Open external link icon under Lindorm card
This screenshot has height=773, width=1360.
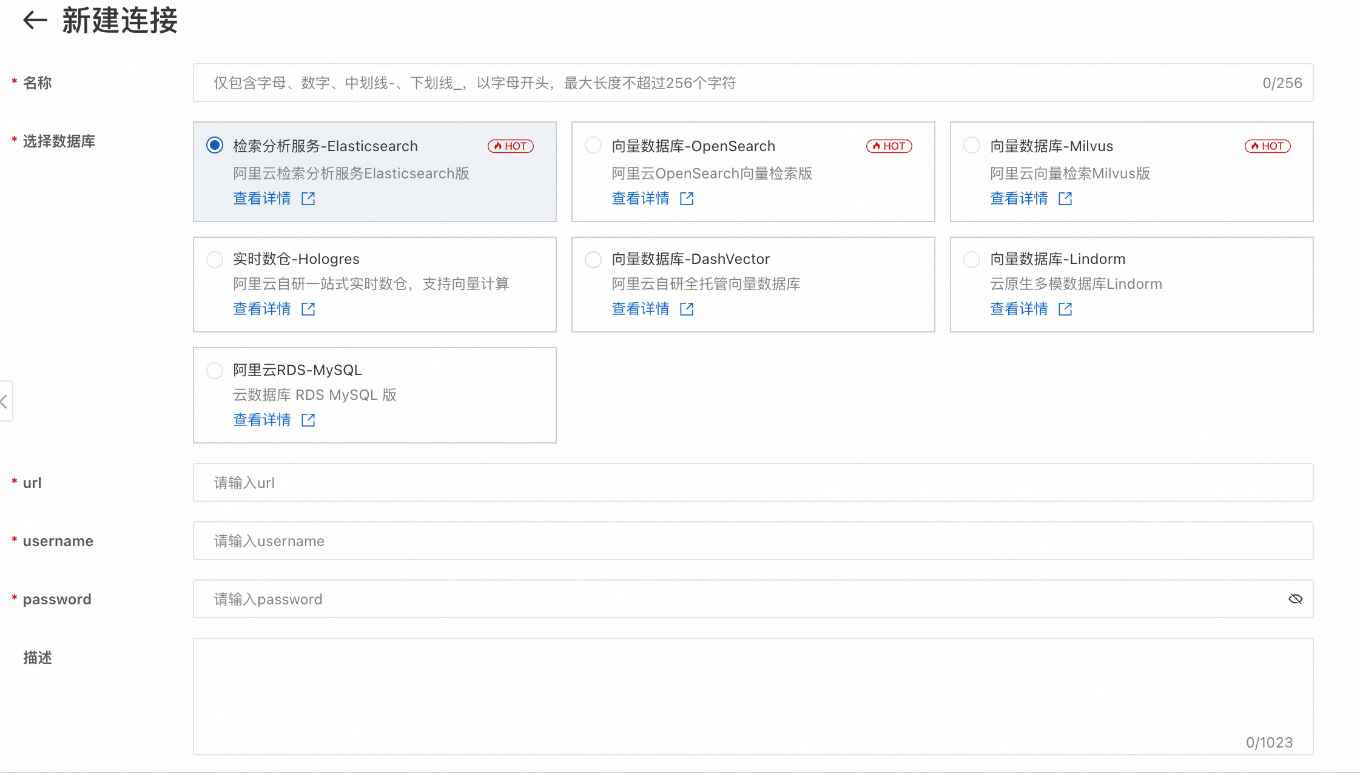click(x=1065, y=309)
